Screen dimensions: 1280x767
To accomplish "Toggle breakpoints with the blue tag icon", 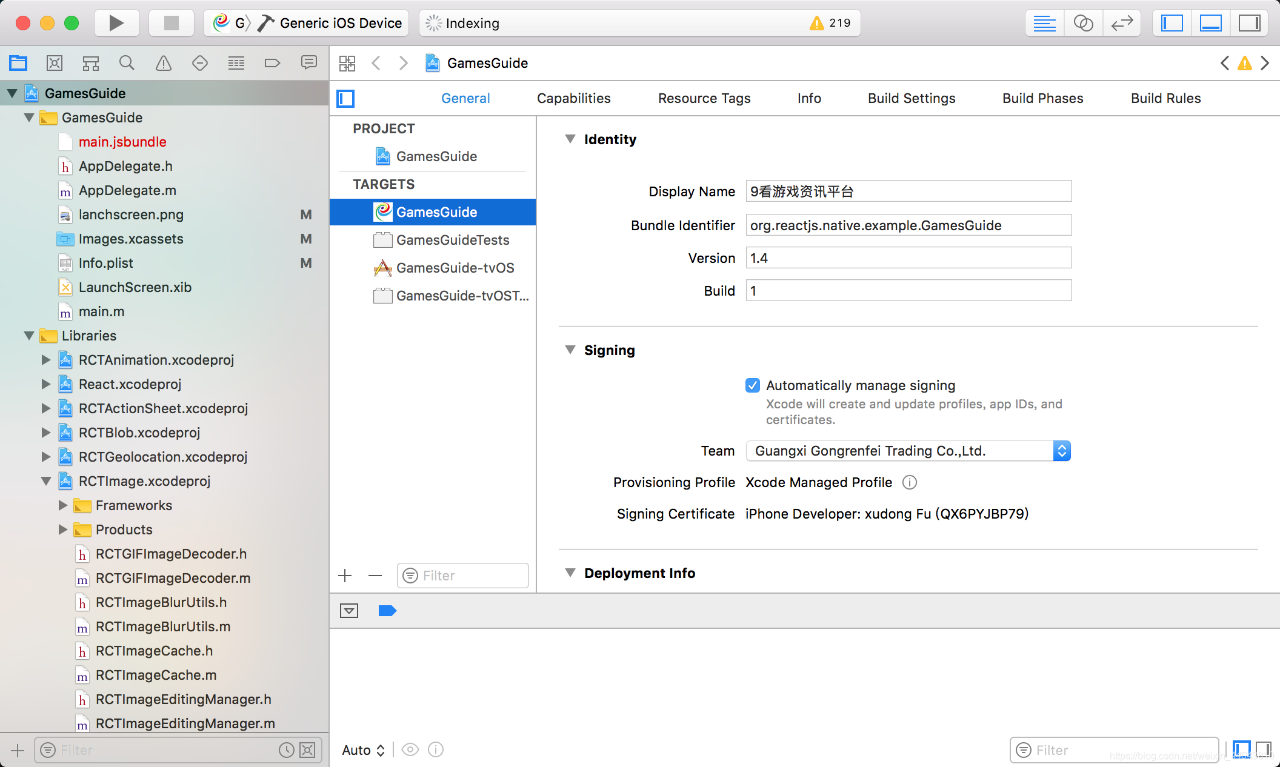I will point(387,611).
